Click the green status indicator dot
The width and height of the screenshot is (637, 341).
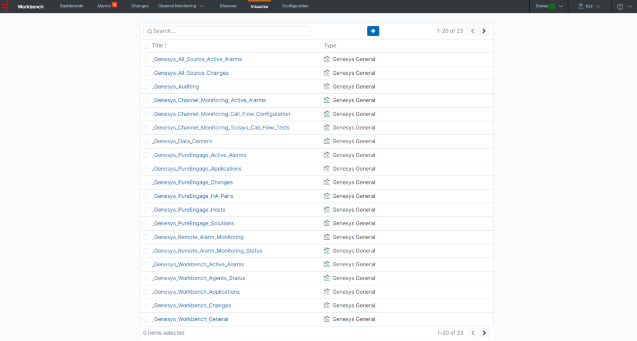(x=552, y=6)
